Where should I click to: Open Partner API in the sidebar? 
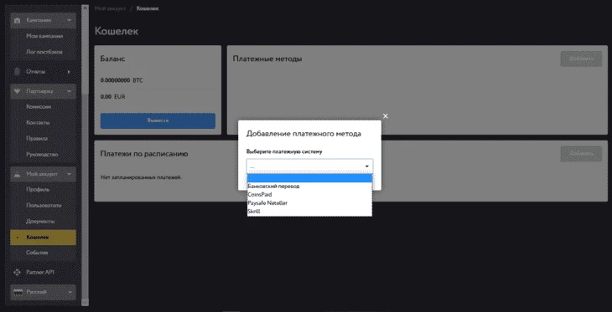(39, 273)
